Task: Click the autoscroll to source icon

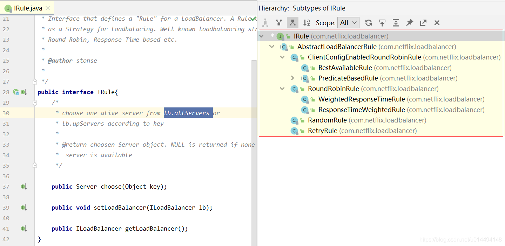Action: (x=382, y=23)
